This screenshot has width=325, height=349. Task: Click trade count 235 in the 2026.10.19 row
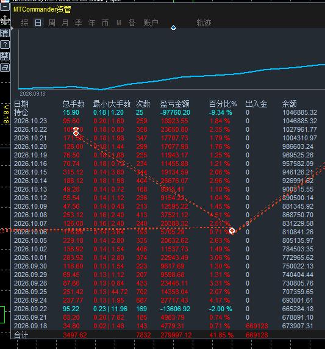coord(141,155)
